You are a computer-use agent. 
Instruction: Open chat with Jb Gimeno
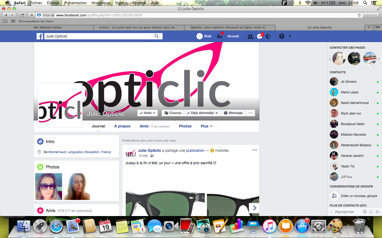tap(354, 82)
